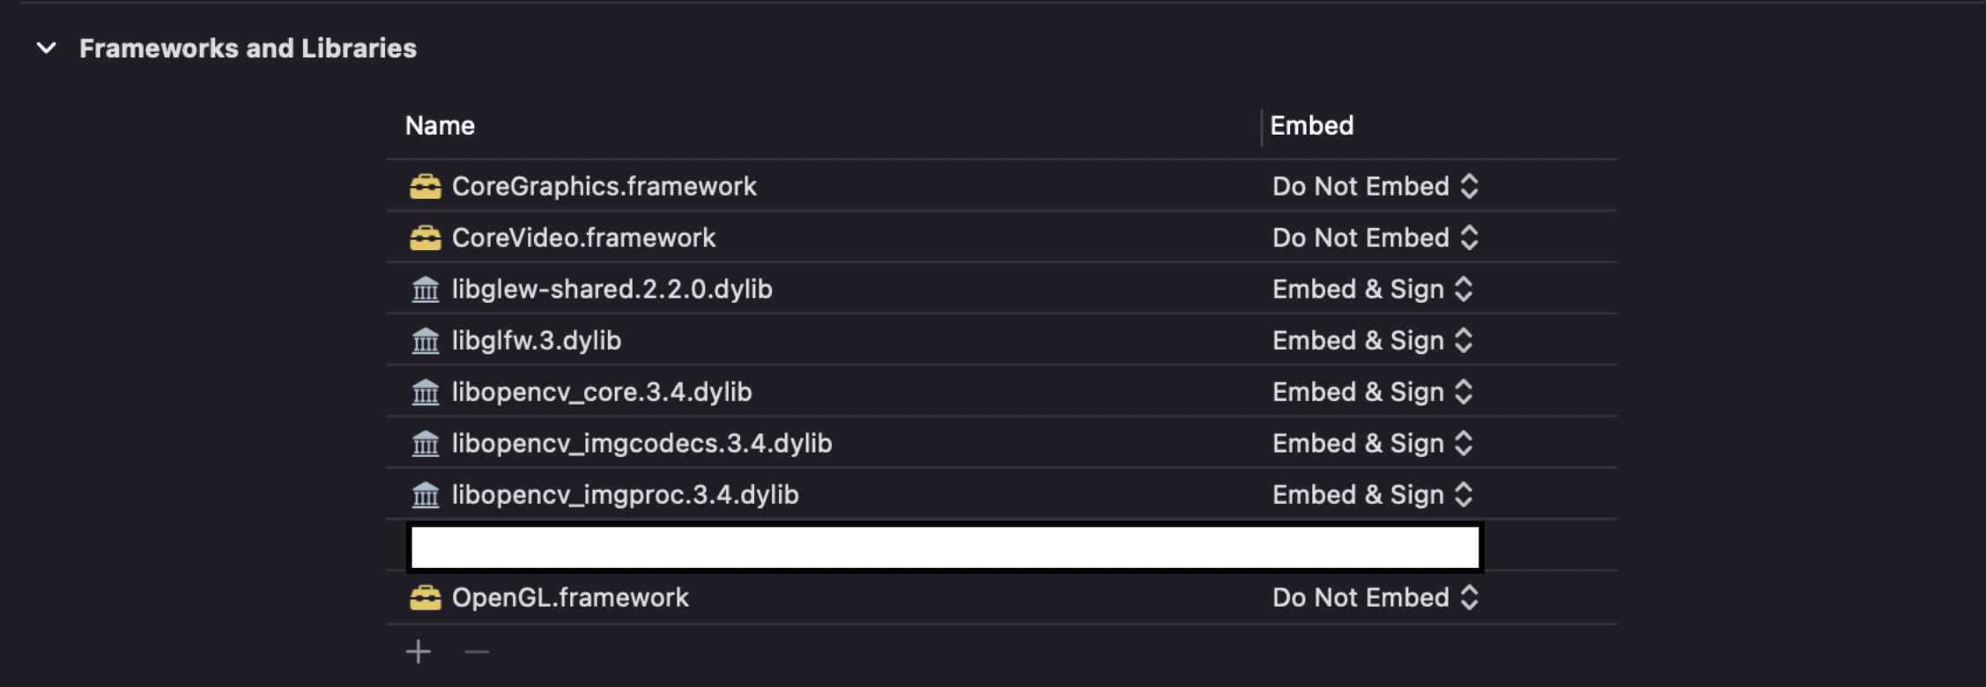Viewport: 1986px width, 687px height.
Task: Click the libopencv_imgcodecs.3.4.dylib library icon
Action: 425,444
